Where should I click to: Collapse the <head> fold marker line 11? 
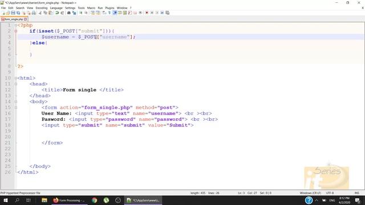click(x=16, y=84)
